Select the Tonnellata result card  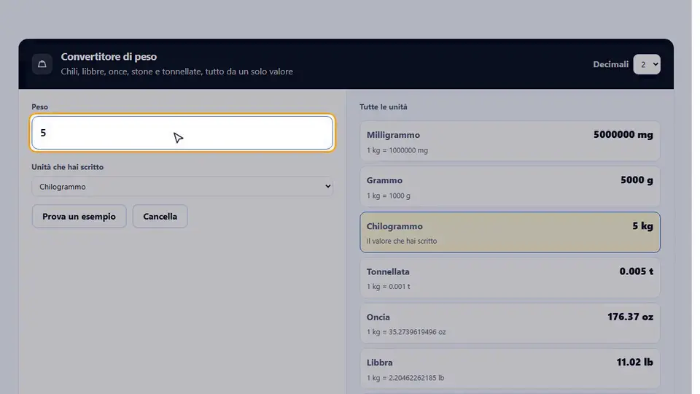[x=510, y=278]
